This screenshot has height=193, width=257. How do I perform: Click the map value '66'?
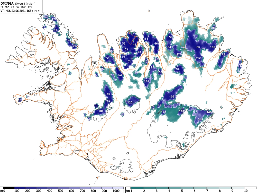[x=178, y=69]
